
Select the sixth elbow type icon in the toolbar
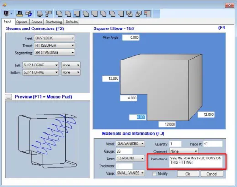[x=103, y=13]
